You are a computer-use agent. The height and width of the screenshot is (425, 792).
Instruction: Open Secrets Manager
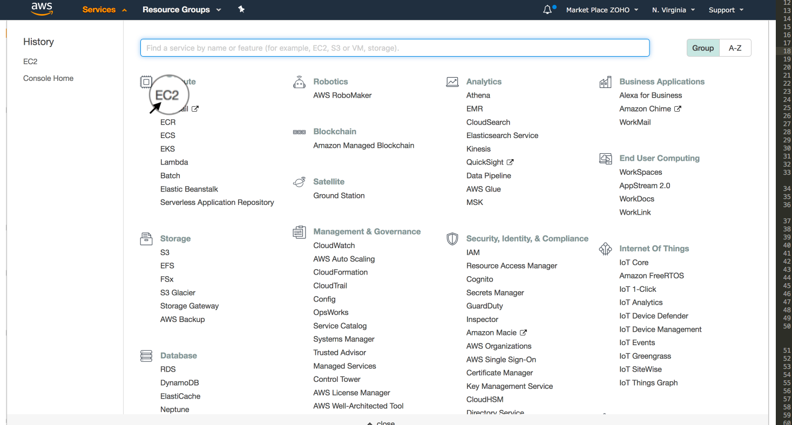[495, 293]
